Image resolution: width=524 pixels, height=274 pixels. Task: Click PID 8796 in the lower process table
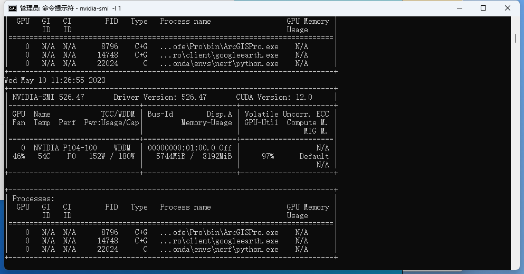[109, 232]
